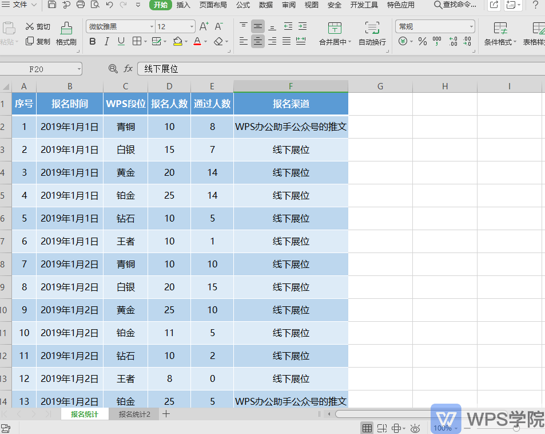Switch to the Formulas (公式) tab
This screenshot has height=434, width=545.
[x=243, y=5]
